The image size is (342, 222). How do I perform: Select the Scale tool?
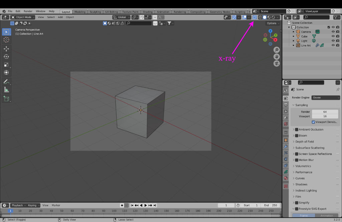click(x=6, y=65)
